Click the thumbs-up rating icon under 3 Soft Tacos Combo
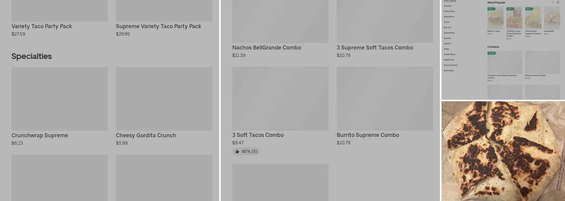 tap(237, 152)
